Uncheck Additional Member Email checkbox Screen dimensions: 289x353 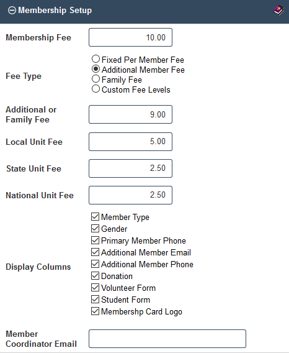(96, 252)
